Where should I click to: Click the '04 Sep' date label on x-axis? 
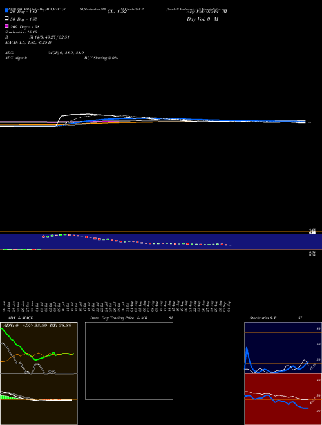[229, 306]
